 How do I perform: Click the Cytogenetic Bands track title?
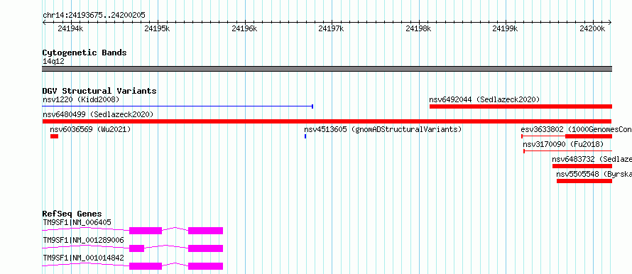click(85, 53)
